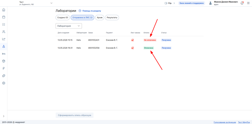Click the Оплата column header
Viewport: 252px width, 124px height.
pos(146,33)
